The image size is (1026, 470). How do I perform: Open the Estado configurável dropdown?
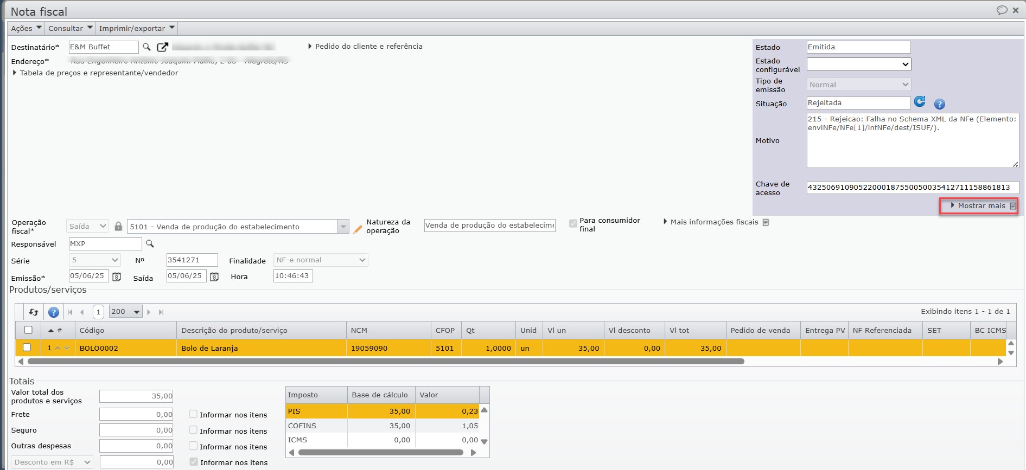[x=859, y=64]
